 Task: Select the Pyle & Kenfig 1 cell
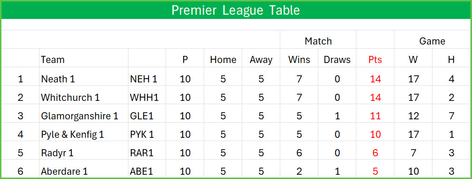[84, 134]
